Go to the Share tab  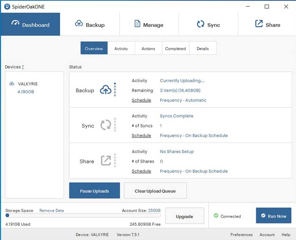point(267,24)
